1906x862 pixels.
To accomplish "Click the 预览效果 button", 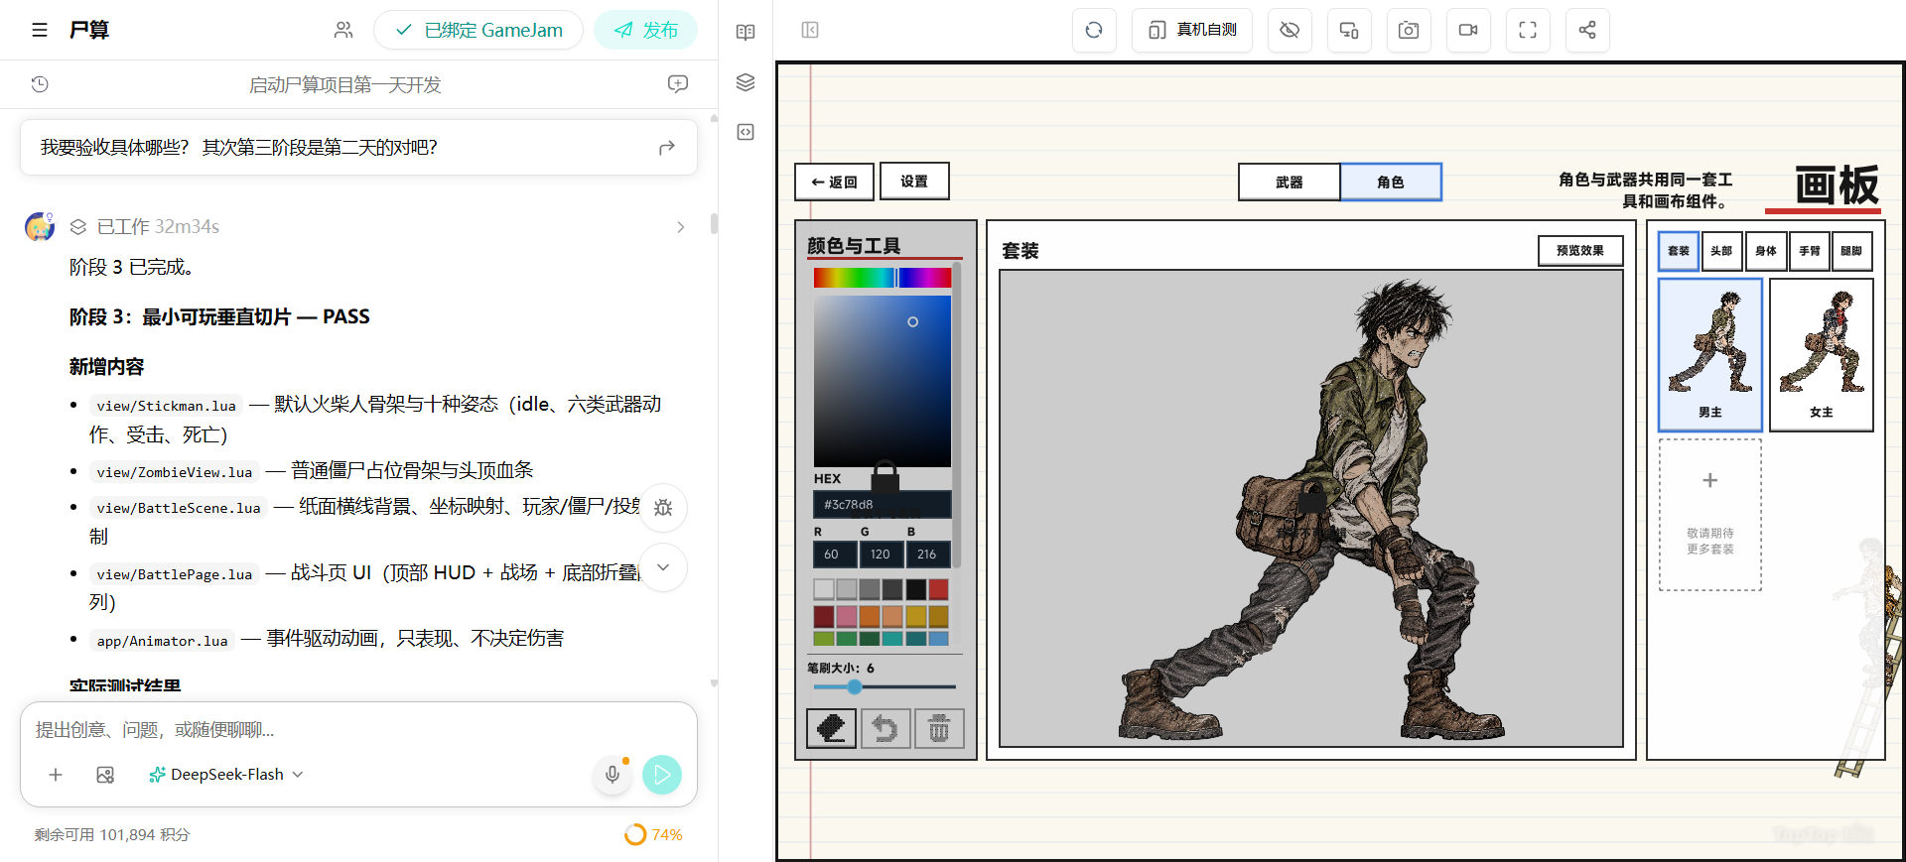I will [x=1580, y=250].
